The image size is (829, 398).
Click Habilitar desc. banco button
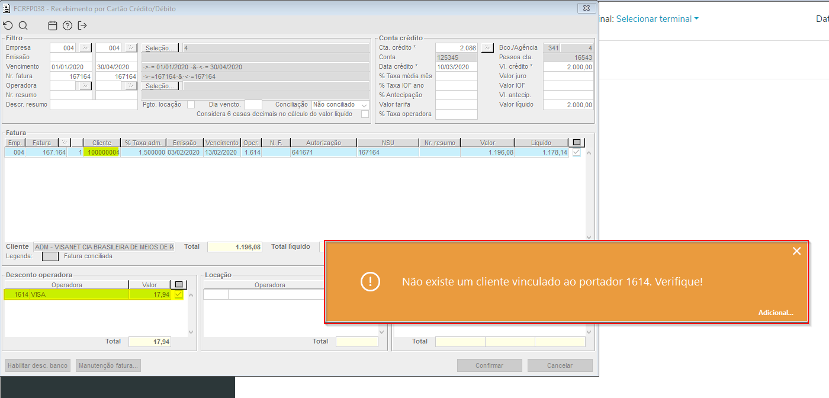pos(38,365)
